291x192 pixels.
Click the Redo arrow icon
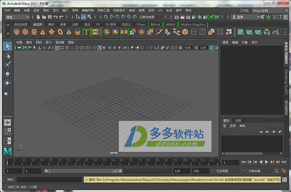coord(61,17)
